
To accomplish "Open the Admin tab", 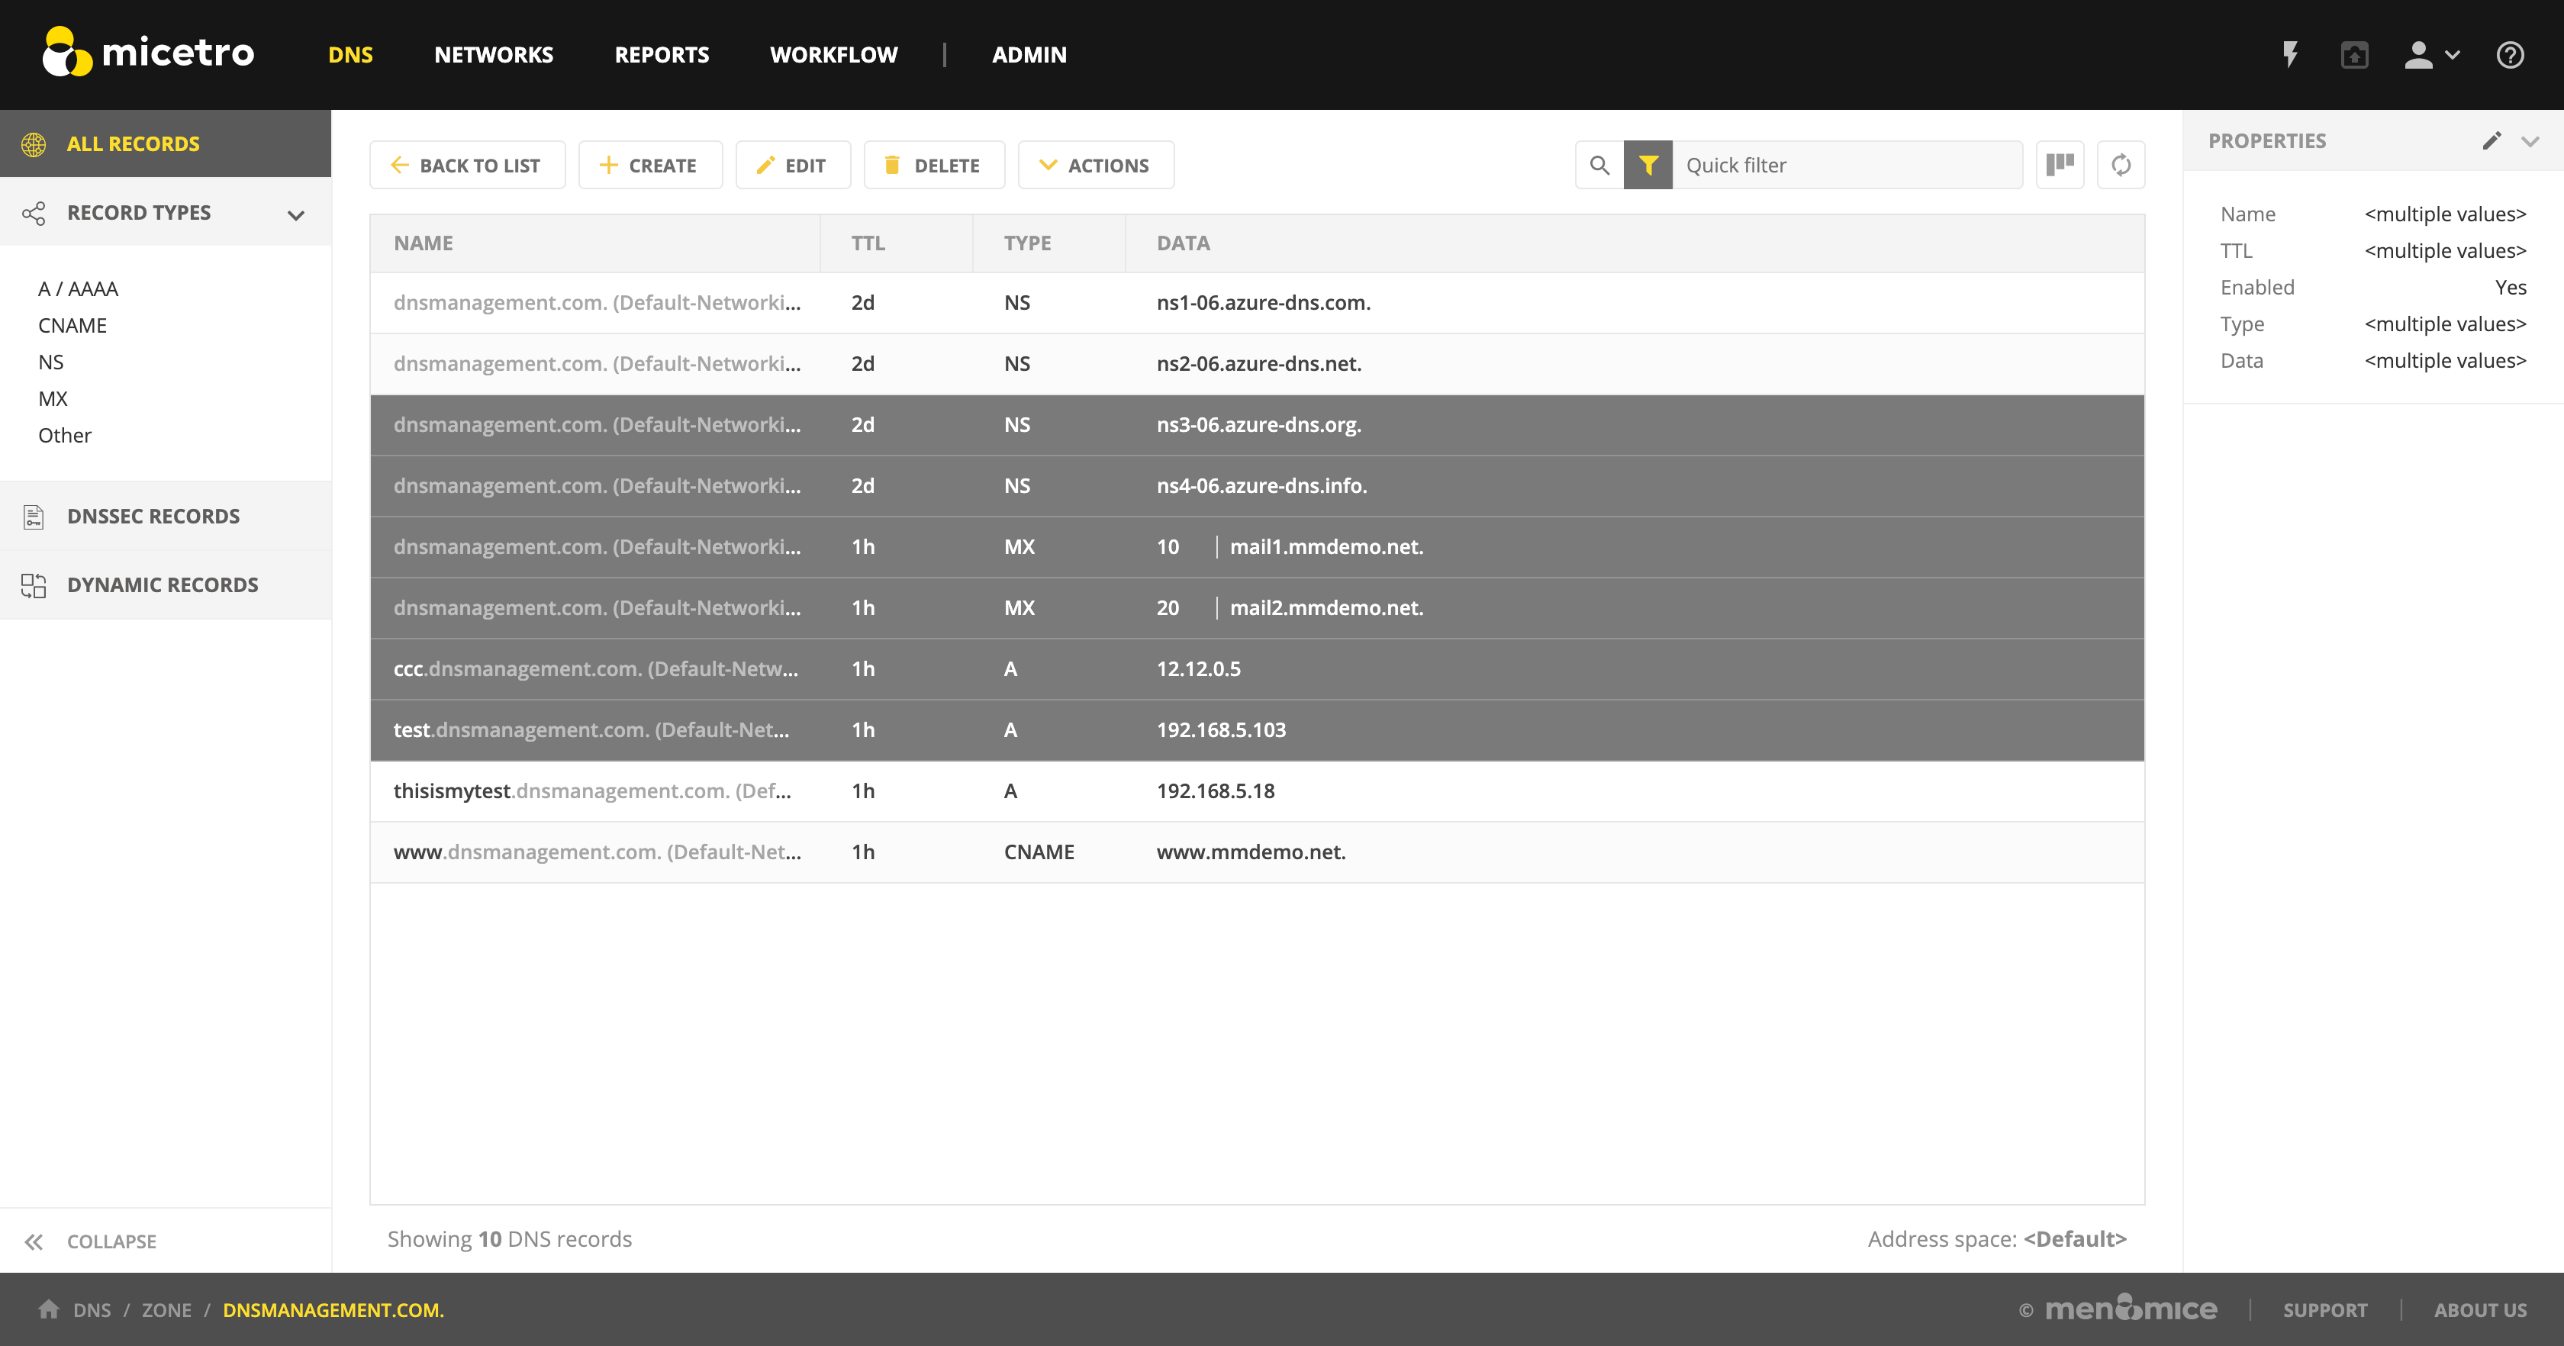I will [1029, 55].
